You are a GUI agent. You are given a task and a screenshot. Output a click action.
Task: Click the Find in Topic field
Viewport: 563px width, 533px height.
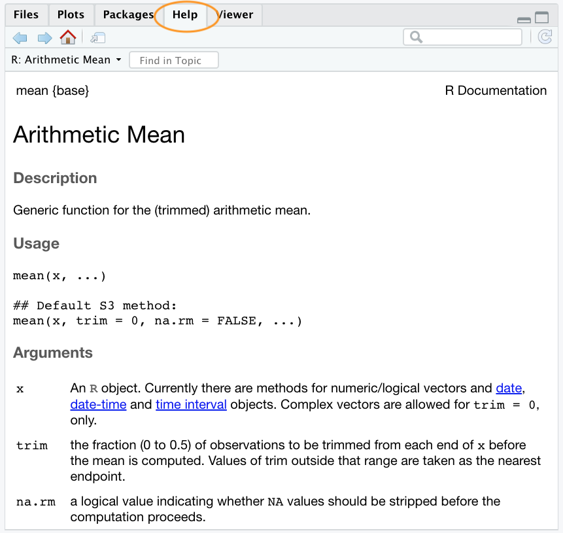(174, 60)
